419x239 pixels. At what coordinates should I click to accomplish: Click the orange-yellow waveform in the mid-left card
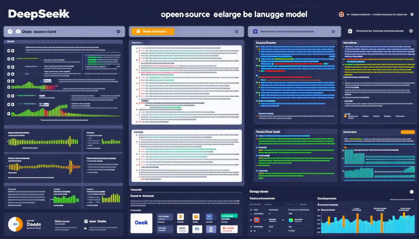click(x=44, y=167)
